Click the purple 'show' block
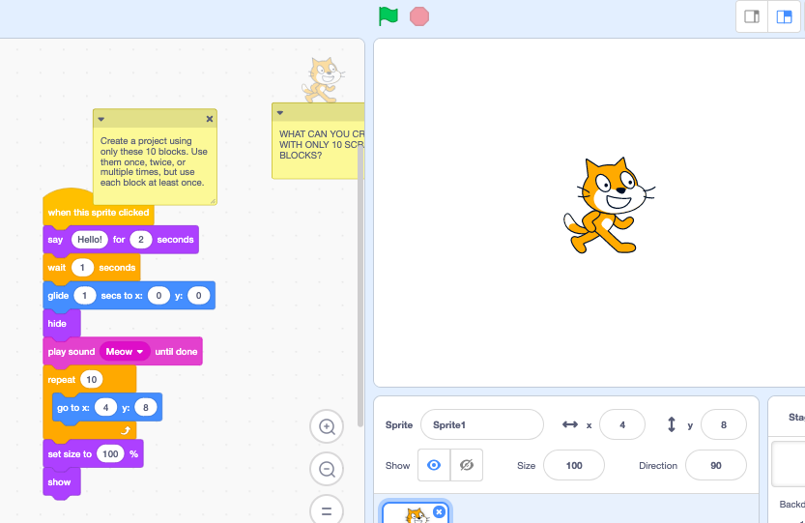This screenshot has width=805, height=523. pyautogui.click(x=61, y=481)
